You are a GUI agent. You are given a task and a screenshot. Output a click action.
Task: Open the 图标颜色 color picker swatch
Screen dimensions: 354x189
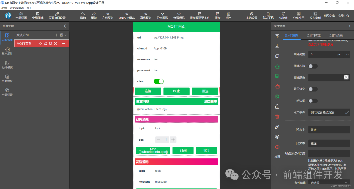346,77
